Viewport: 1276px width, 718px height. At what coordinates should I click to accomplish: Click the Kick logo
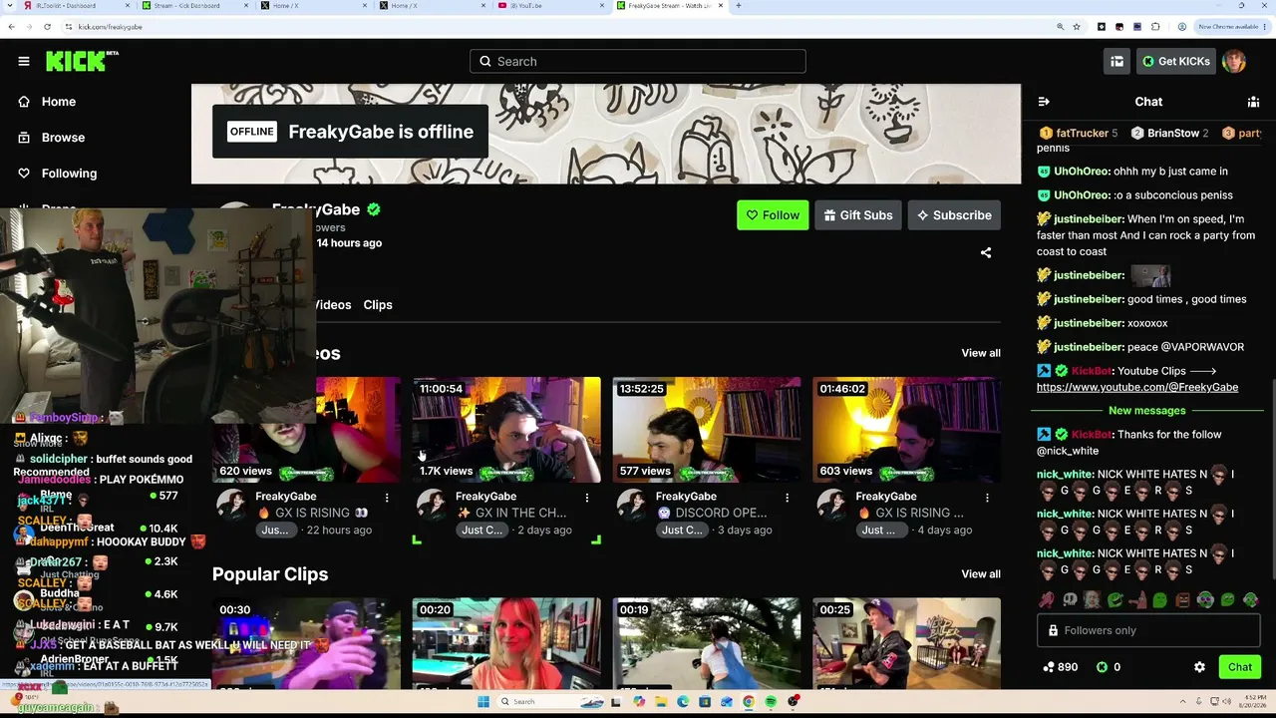82,61
